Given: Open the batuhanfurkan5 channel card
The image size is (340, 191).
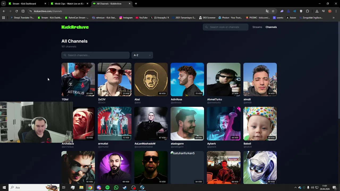Looking at the screenshot, I should 187,167.
